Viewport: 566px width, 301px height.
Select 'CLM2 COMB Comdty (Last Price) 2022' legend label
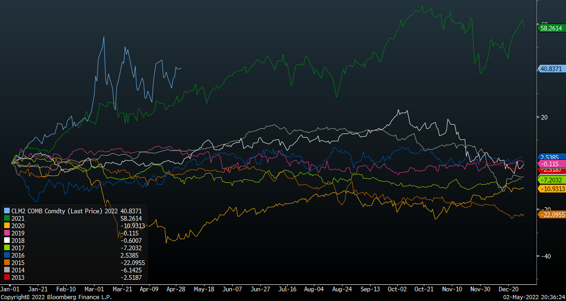[64, 211]
